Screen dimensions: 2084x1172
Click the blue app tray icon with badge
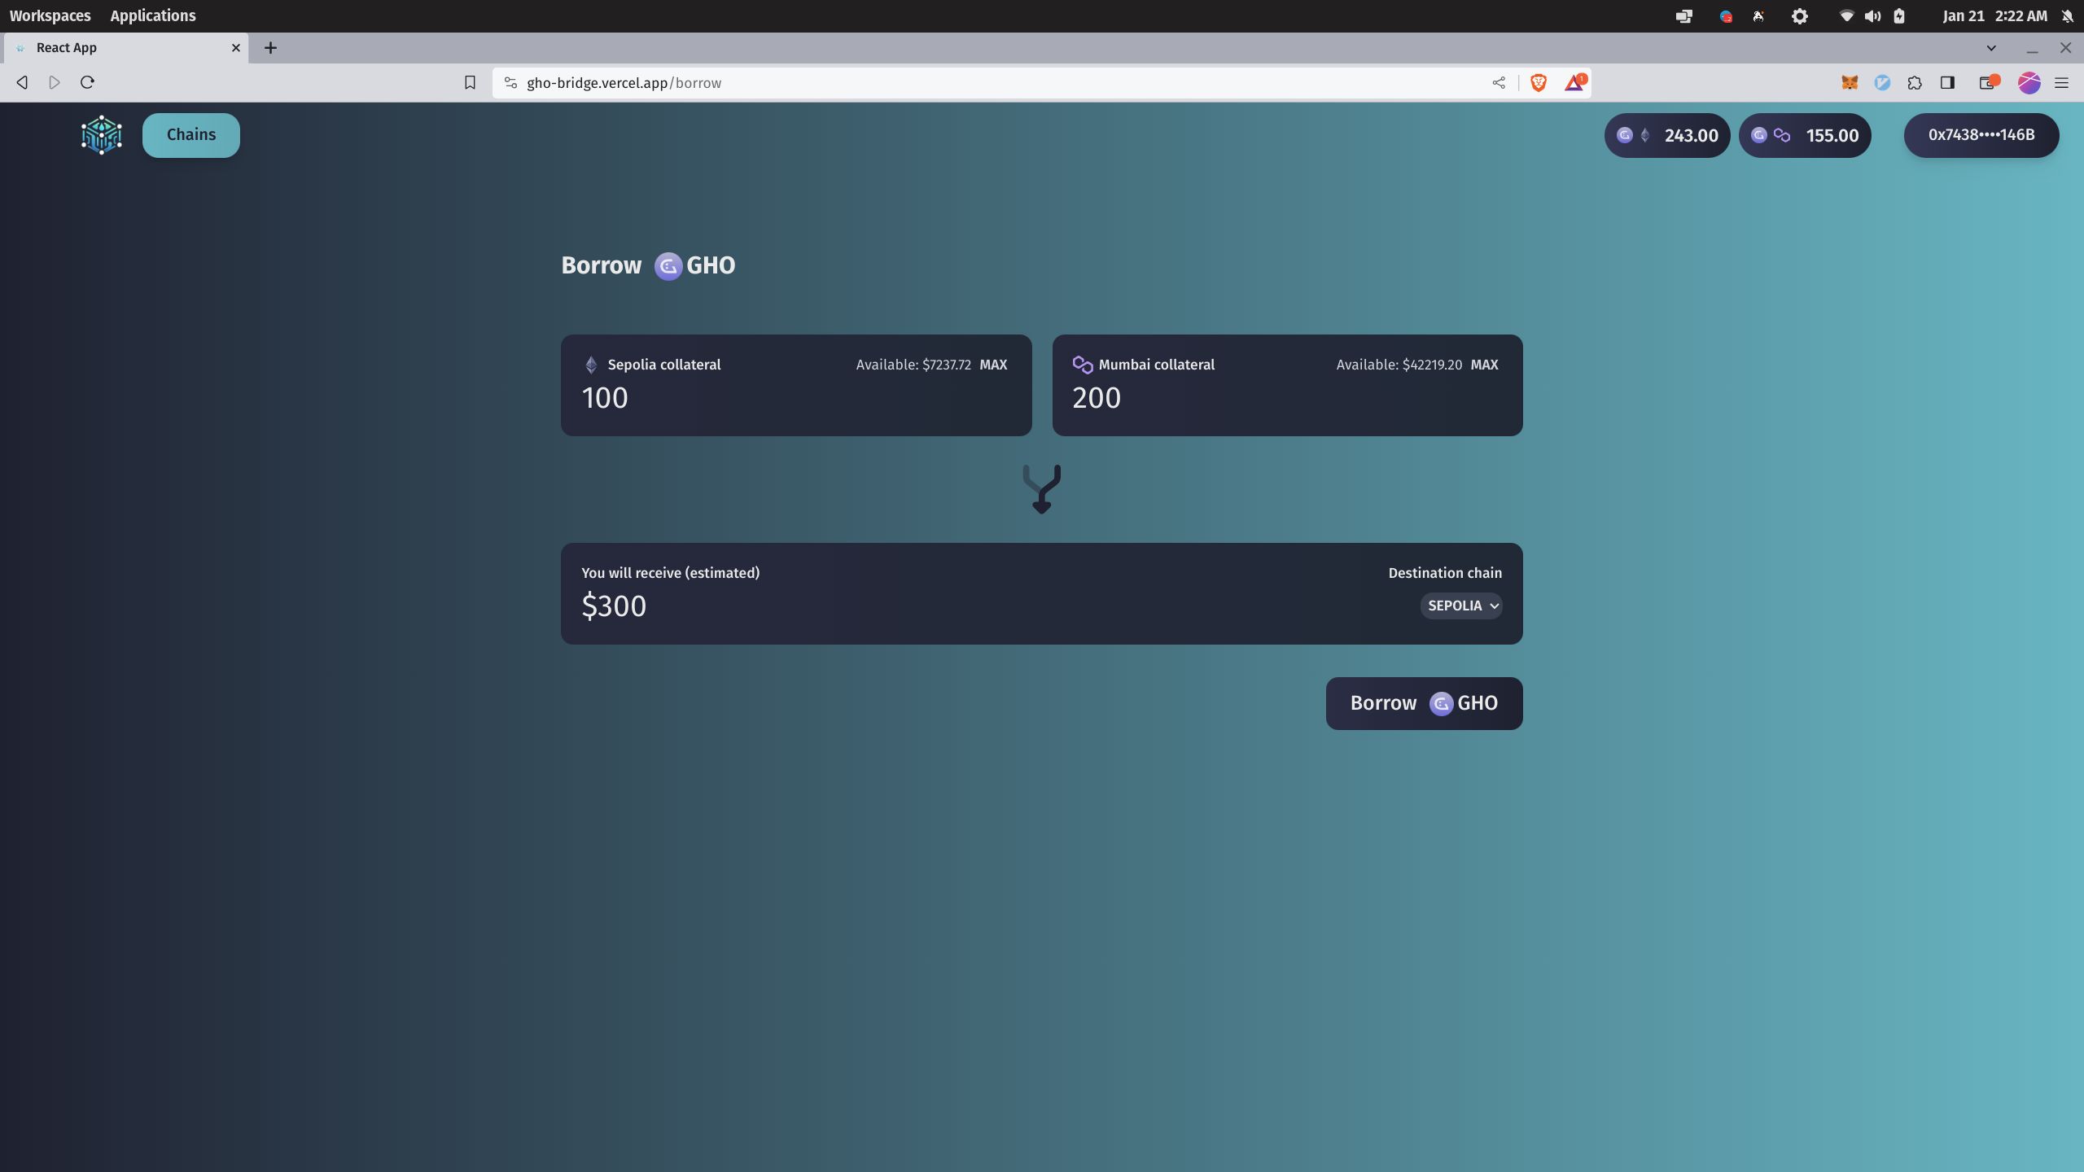[1725, 16]
